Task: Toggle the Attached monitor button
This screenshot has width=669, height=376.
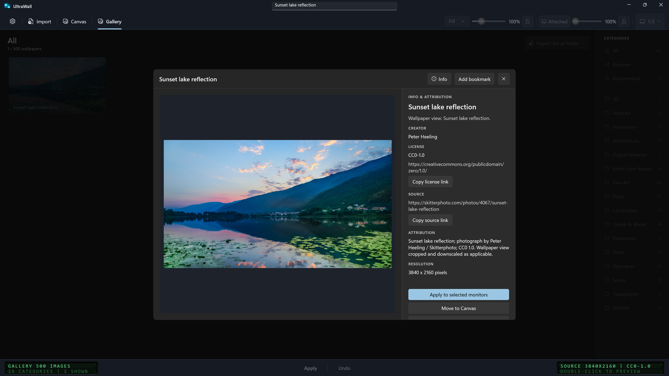Action: [554, 22]
